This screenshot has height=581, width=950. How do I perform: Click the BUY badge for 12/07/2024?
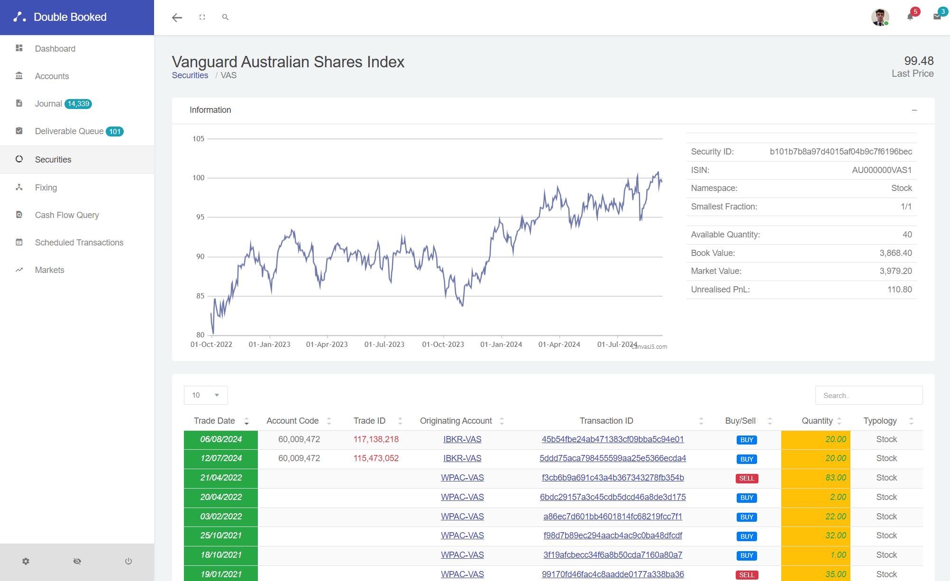point(747,459)
